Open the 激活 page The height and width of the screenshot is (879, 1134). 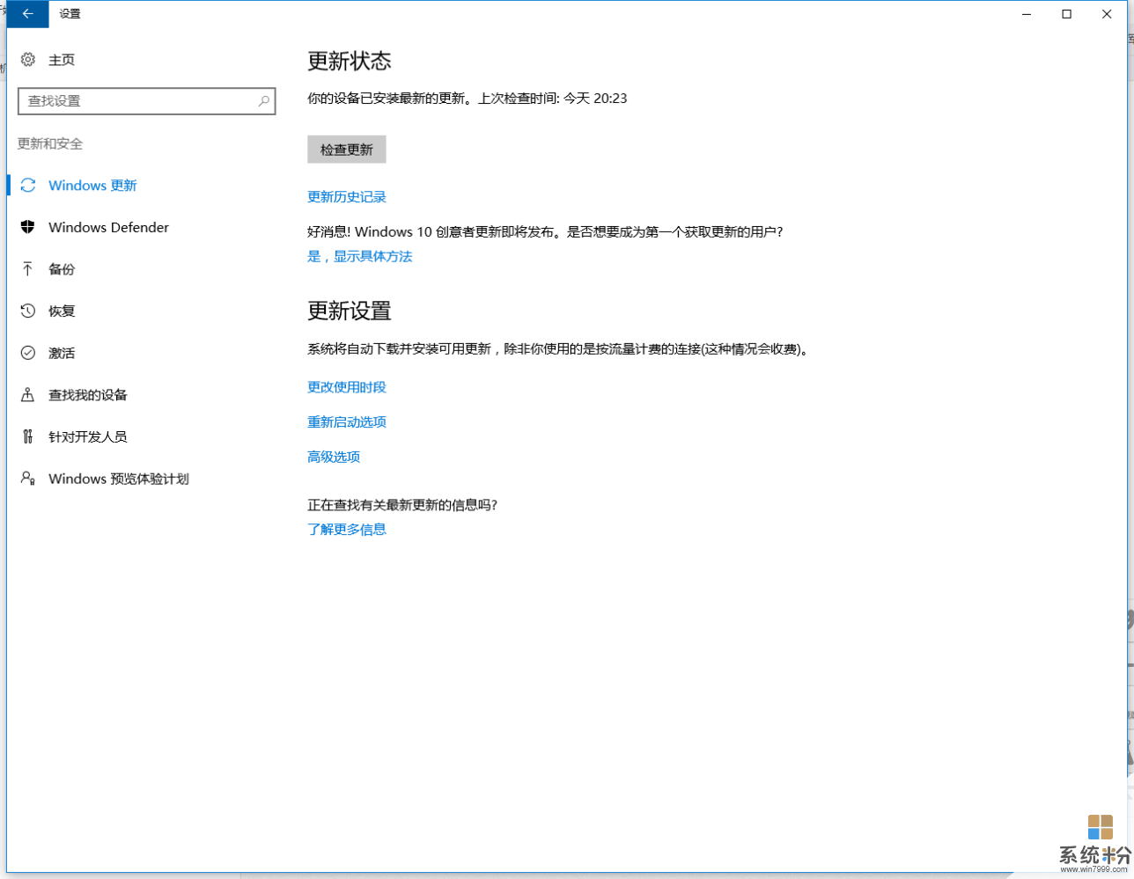click(x=62, y=353)
